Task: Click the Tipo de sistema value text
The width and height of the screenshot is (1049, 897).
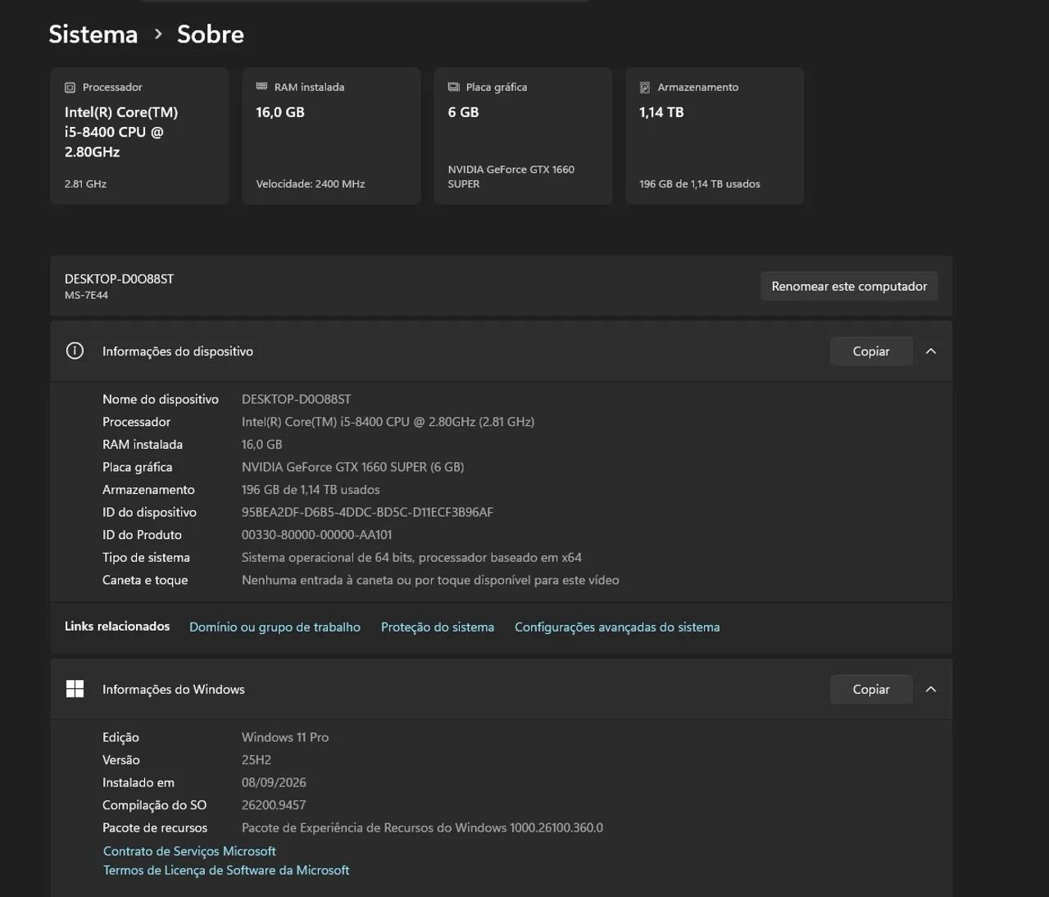Action: 411,558
